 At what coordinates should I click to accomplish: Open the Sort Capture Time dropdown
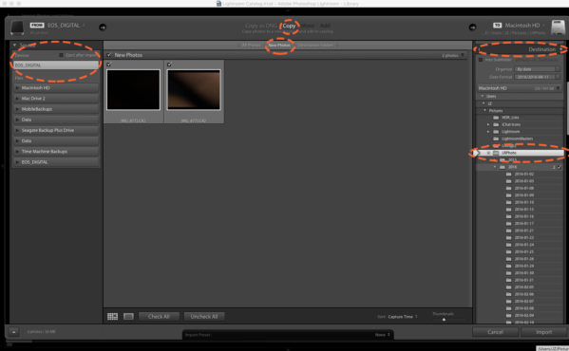pyautogui.click(x=403, y=317)
